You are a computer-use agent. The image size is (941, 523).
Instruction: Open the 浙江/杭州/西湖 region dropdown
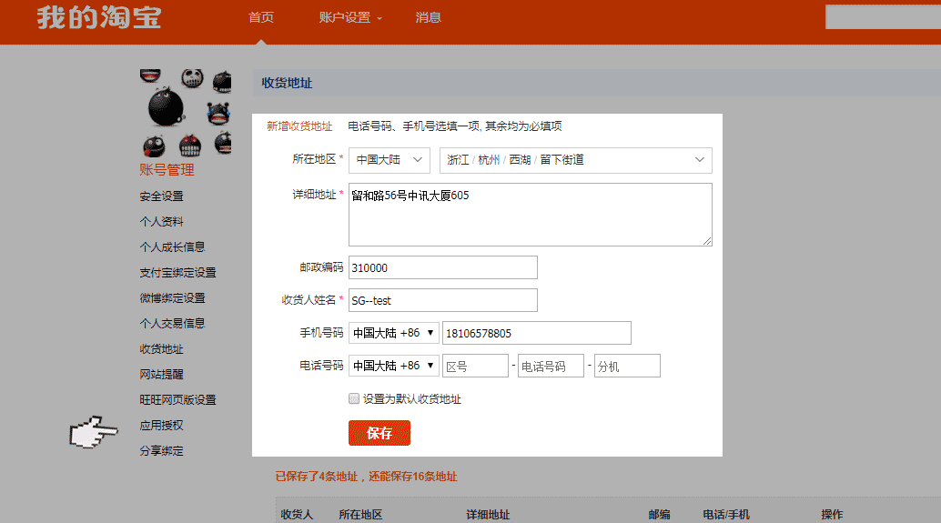576,160
